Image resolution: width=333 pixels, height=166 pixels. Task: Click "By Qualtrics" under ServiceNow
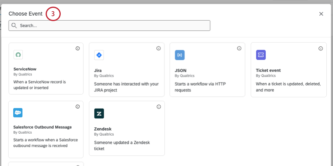[x=23, y=74]
